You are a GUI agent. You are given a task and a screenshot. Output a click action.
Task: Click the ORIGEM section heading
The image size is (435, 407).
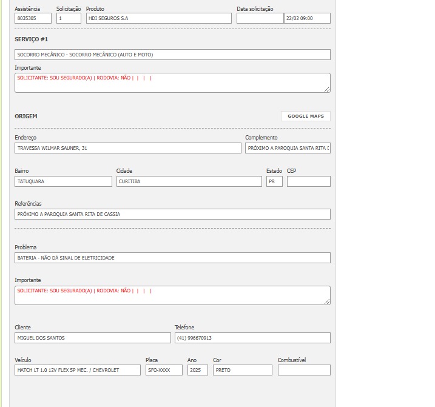26,116
